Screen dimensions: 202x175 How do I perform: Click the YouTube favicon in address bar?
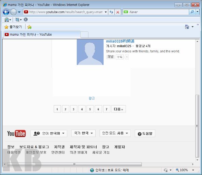(x=26, y=12)
